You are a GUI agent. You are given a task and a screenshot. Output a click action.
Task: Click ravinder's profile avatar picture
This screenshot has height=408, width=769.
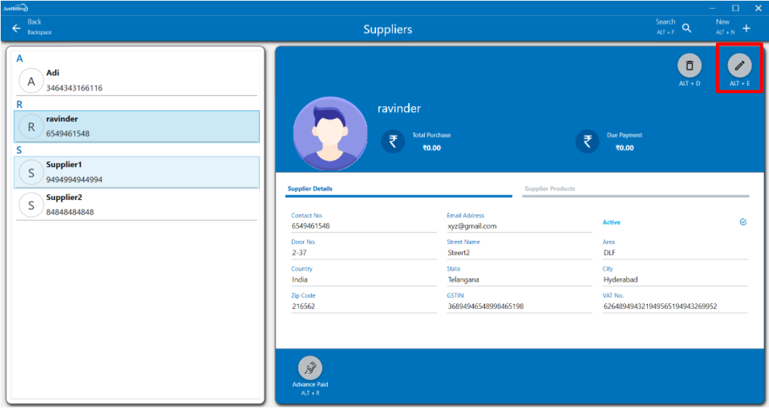coord(330,133)
